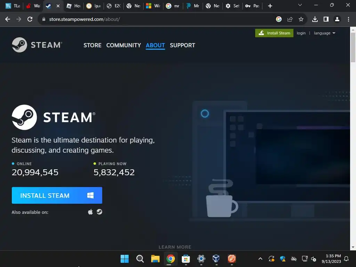Image resolution: width=356 pixels, height=267 pixels.
Task: Reload the page with the refresh icon
Action: (30, 19)
